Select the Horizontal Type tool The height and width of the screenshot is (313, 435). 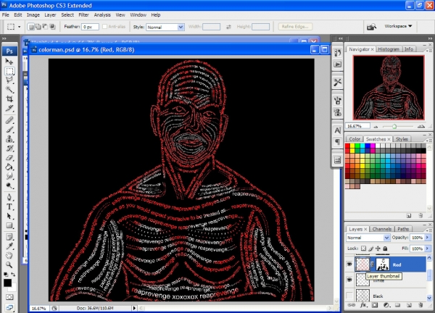pyautogui.click(x=9, y=206)
